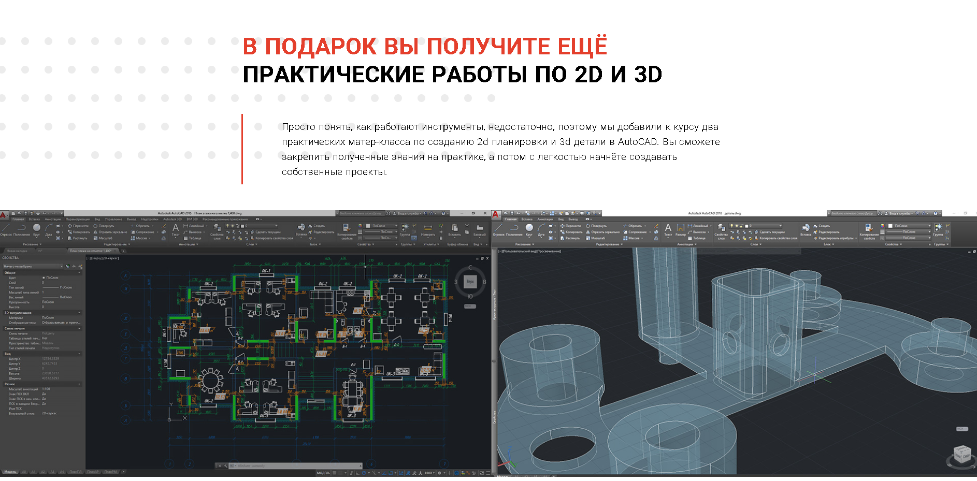The width and height of the screenshot is (977, 481).
Task: Click Копировать tool in AutoCAD 2015 ribbon
Action: (x=79, y=232)
